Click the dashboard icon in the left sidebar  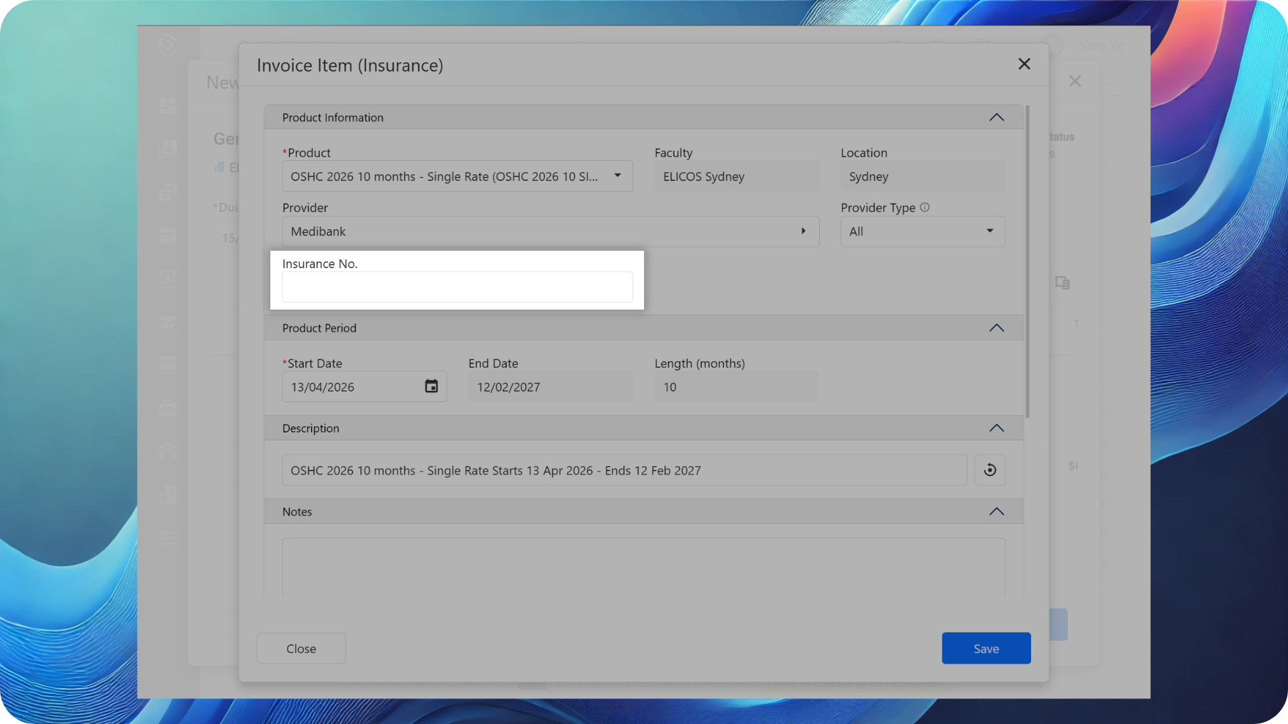tap(168, 107)
